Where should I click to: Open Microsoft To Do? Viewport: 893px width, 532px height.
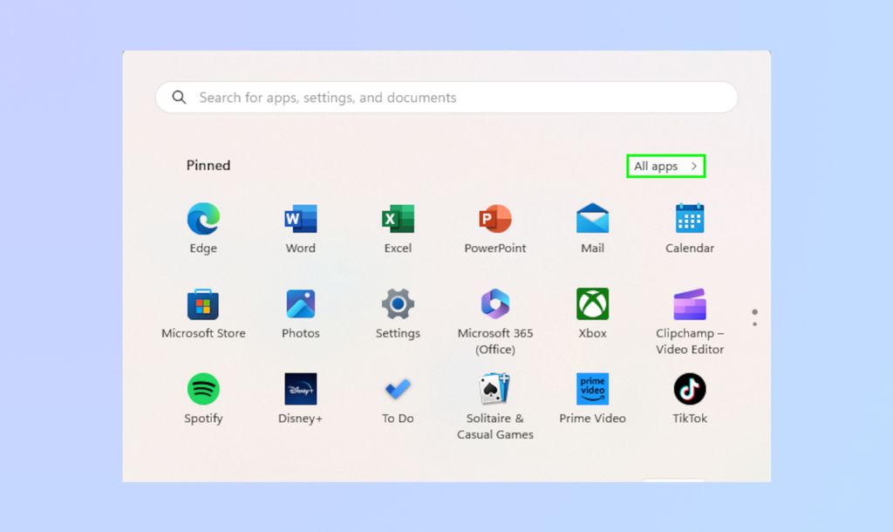[397, 390]
